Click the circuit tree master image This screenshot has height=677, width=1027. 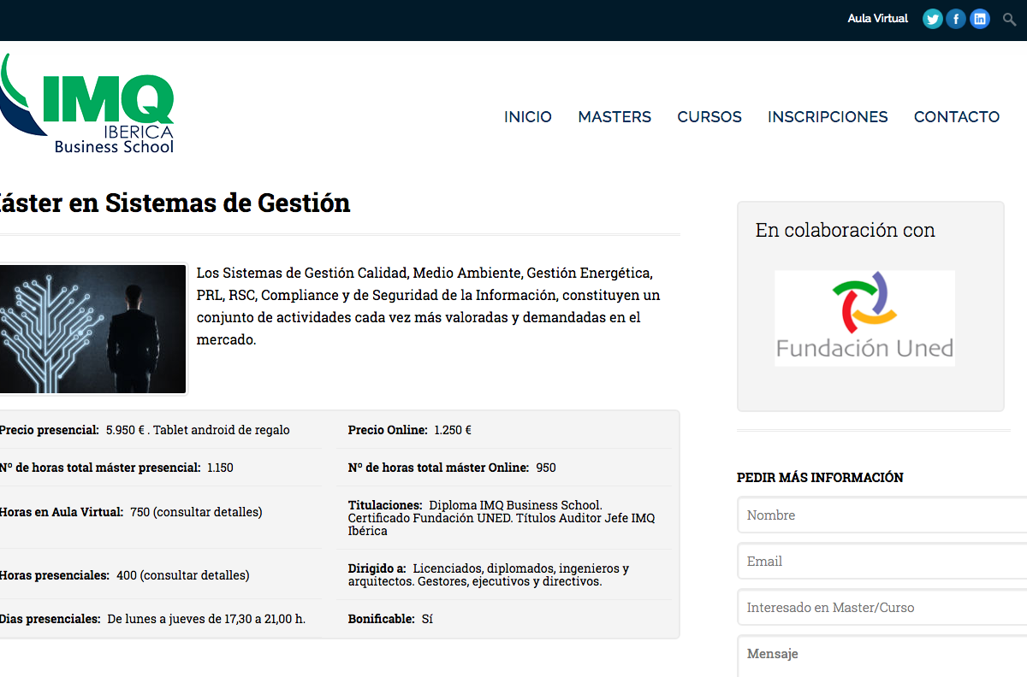tap(92, 329)
